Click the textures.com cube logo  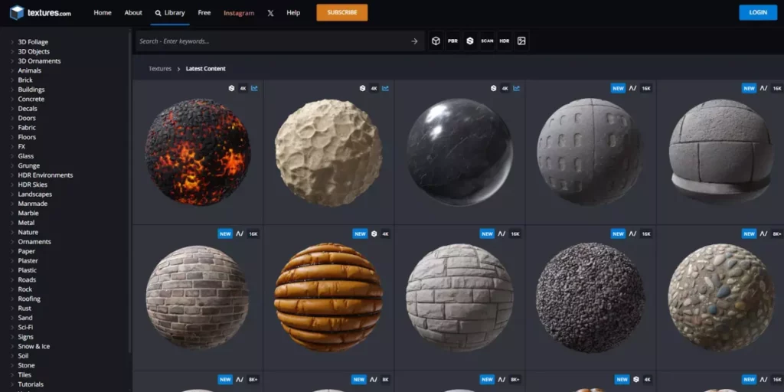click(17, 13)
